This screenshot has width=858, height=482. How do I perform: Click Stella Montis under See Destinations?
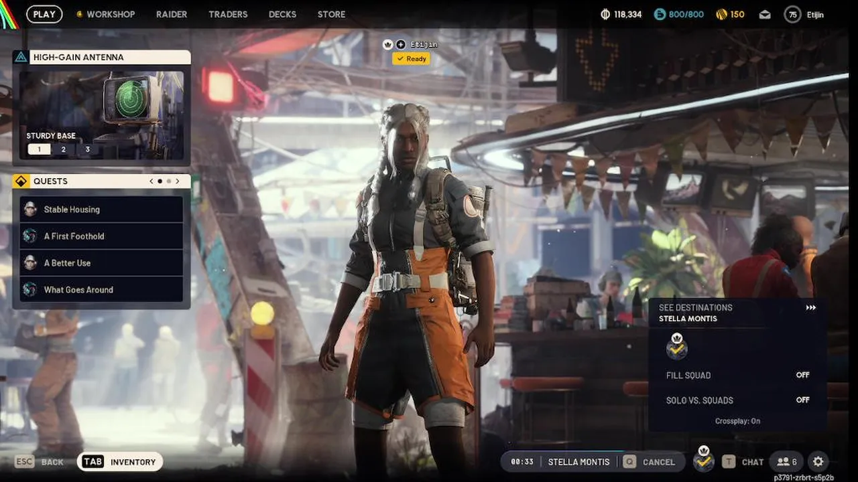[x=688, y=319]
